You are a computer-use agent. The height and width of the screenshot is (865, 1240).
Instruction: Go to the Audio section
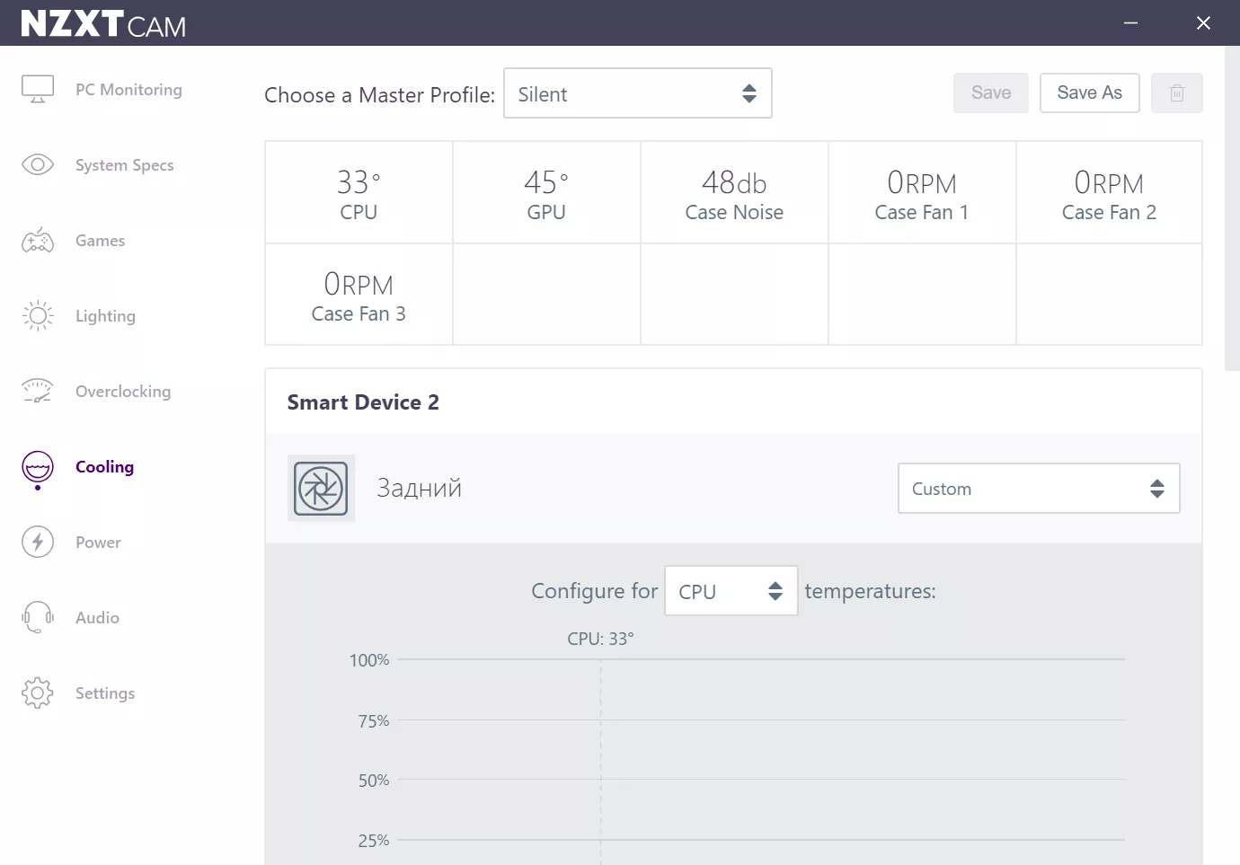pyautogui.click(x=97, y=618)
